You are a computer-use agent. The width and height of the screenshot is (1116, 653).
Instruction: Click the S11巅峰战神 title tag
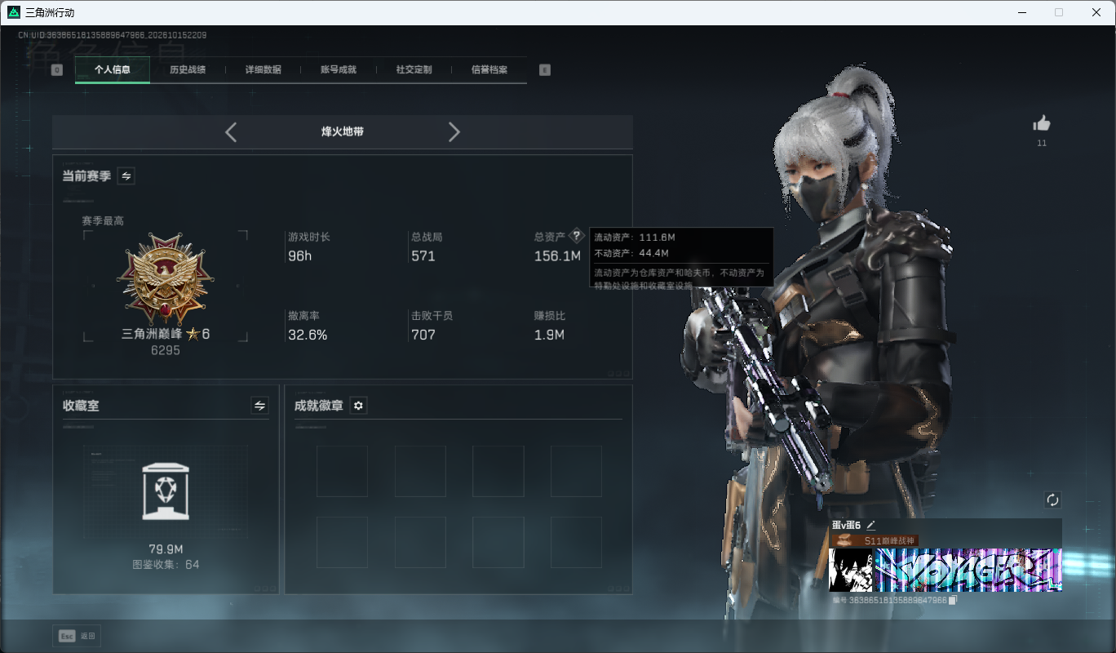(x=874, y=540)
